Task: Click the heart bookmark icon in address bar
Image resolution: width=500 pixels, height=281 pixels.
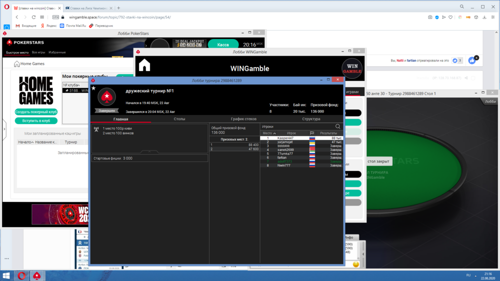Action: pos(450,17)
